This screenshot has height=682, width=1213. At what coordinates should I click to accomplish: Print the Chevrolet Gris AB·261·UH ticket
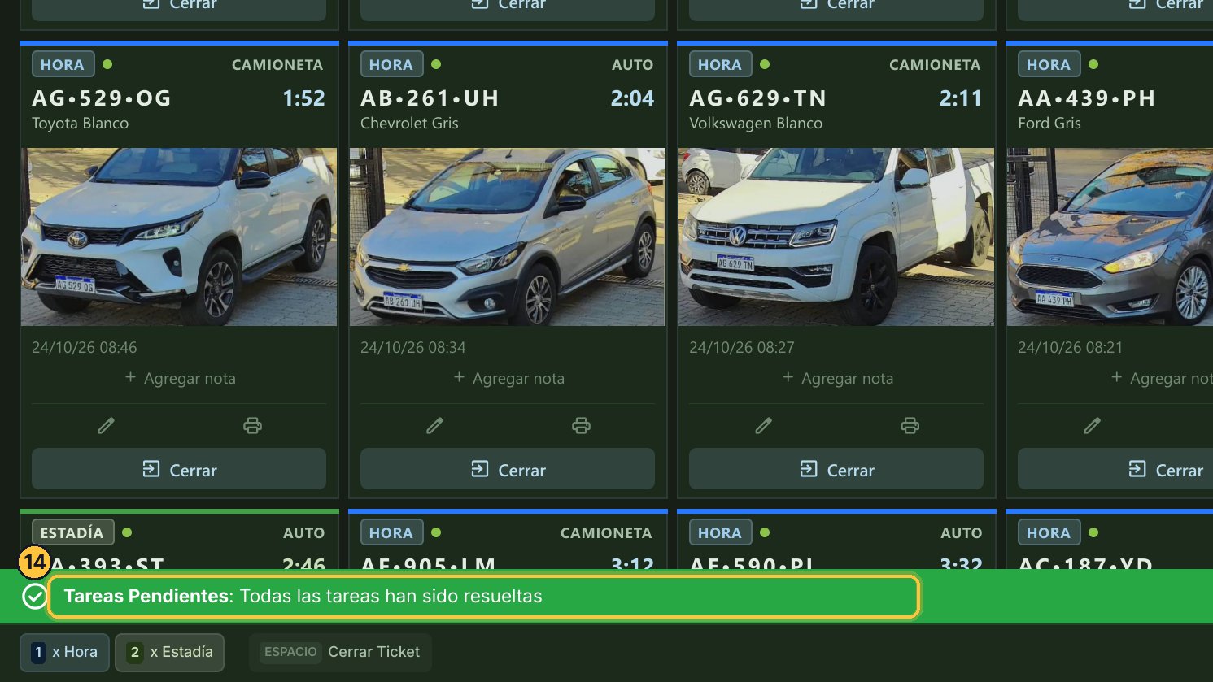pos(582,425)
